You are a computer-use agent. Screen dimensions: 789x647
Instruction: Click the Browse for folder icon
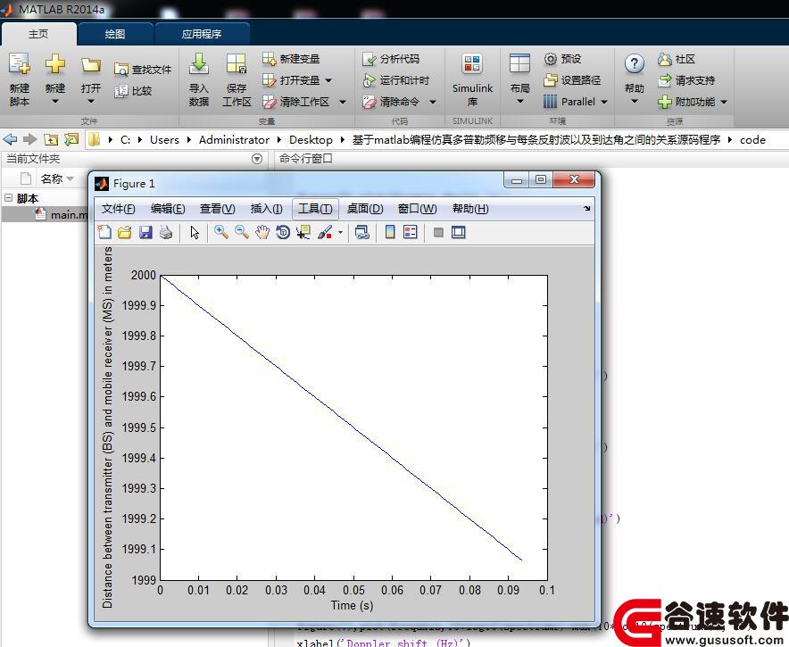(71, 139)
